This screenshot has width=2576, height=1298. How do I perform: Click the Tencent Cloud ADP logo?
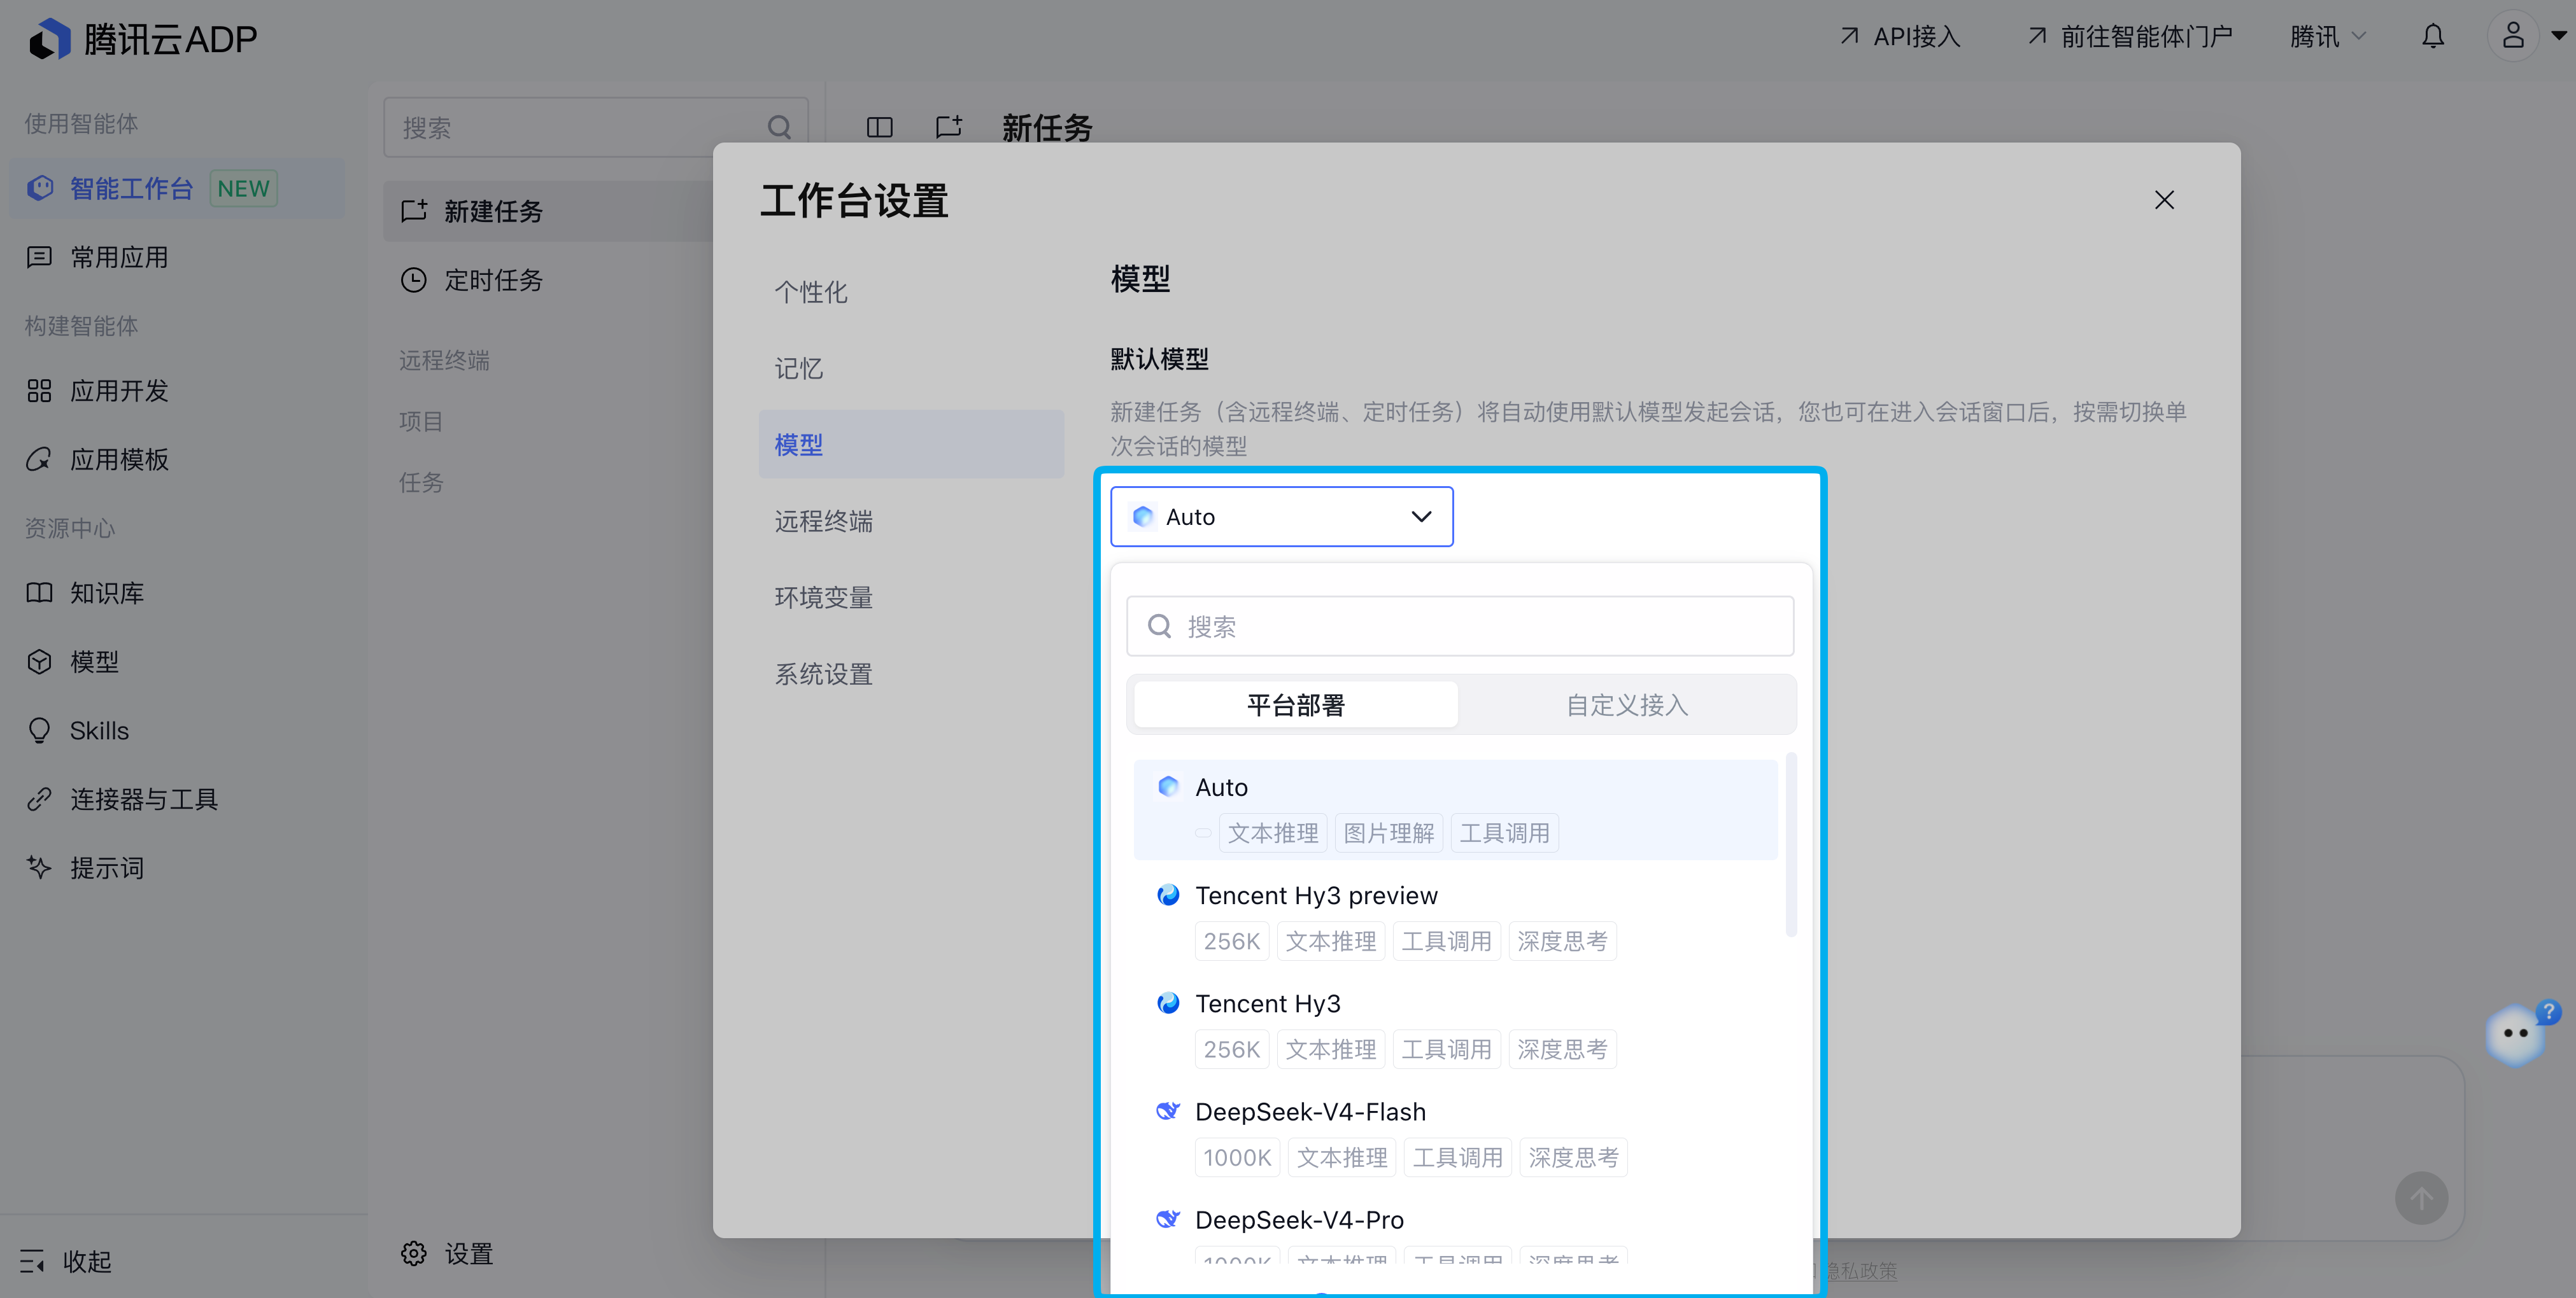coord(142,38)
